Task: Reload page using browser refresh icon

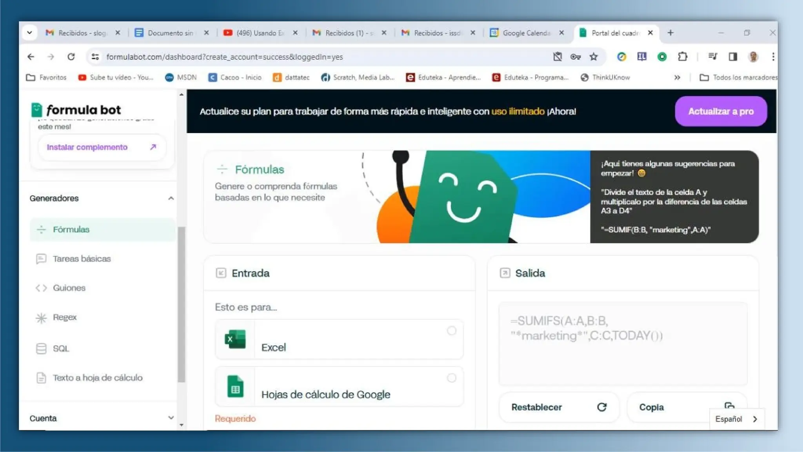Action: (x=71, y=57)
